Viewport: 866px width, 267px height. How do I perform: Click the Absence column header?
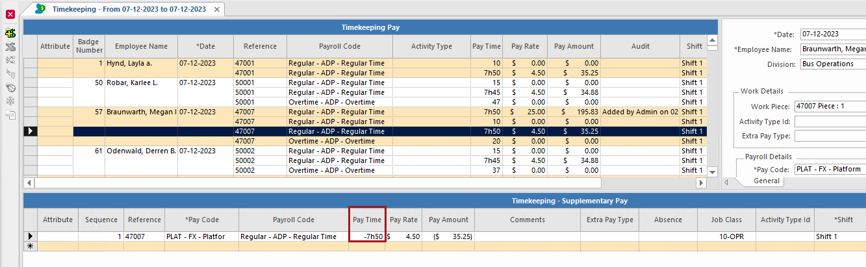(668, 220)
